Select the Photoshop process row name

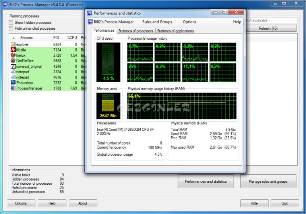coord(25,83)
